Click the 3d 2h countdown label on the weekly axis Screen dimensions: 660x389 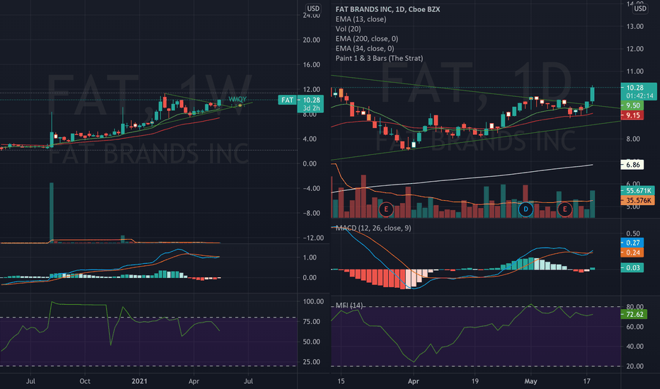[311, 108]
